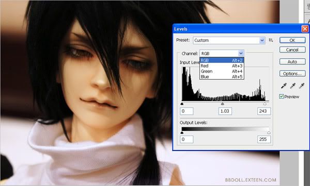Open the preset options menu icon
The image size is (310, 186).
(x=271, y=40)
